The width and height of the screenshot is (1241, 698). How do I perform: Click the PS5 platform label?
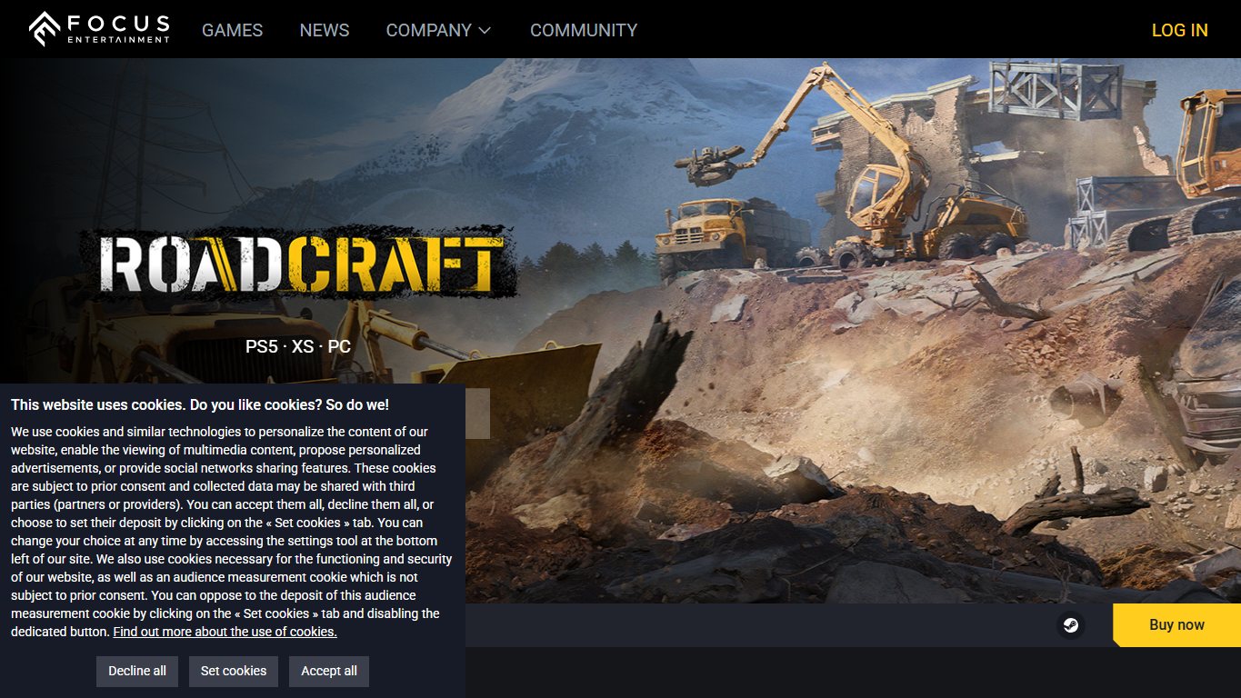click(262, 346)
